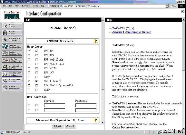
Task: Click the Go button next to address bar
Action: (x=173, y=6)
